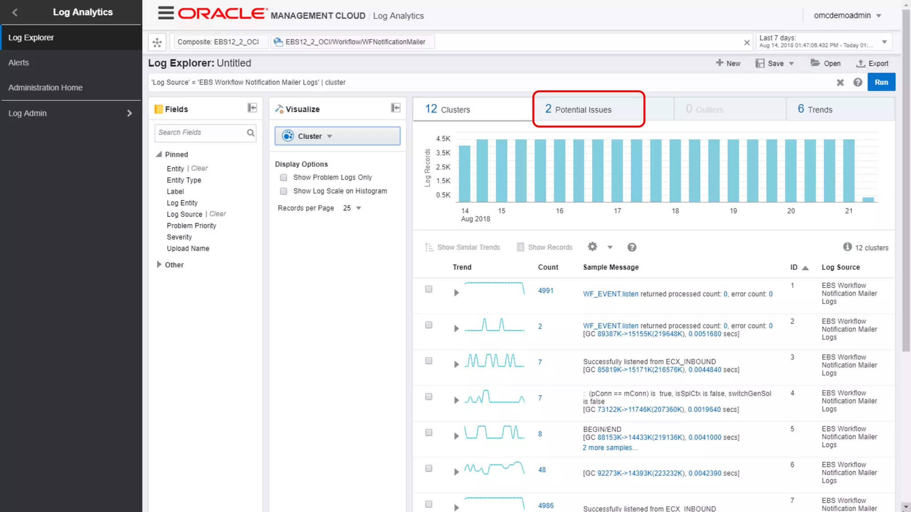The width and height of the screenshot is (911, 512).
Task: Clear the Entity field filter
Action: (x=199, y=168)
